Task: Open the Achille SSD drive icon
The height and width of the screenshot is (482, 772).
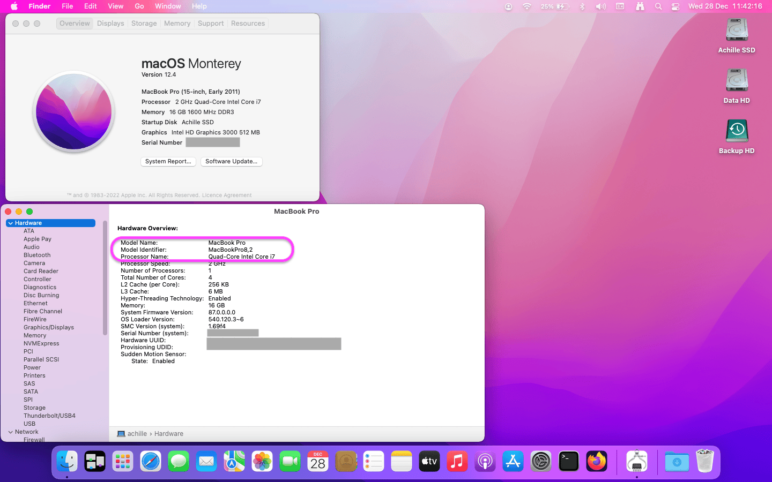Action: (737, 31)
